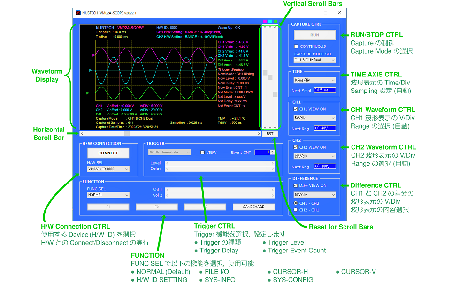Click the cyan CH2 level marker triangle
Image resolution: width=459 pixels, height=283 pixels.
[x=91, y=70]
